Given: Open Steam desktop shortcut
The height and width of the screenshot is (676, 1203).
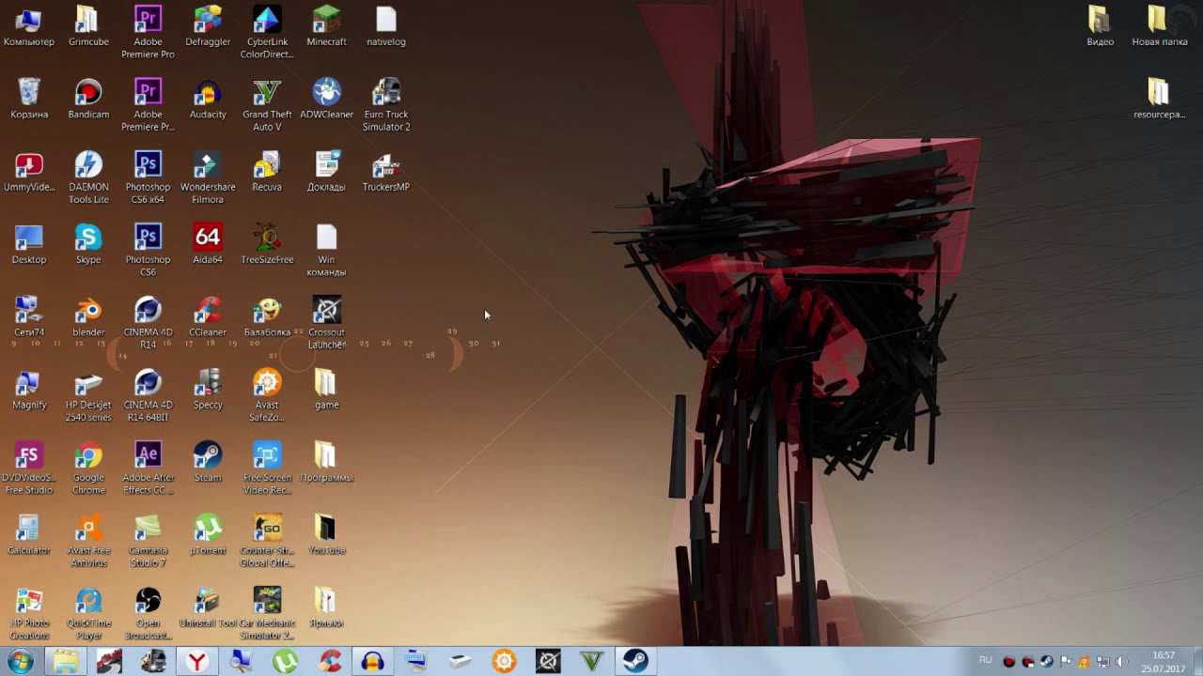Looking at the screenshot, I should click(x=208, y=463).
